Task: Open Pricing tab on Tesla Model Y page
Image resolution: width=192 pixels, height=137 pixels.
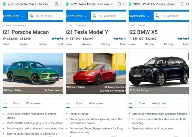Action: tap(106, 44)
